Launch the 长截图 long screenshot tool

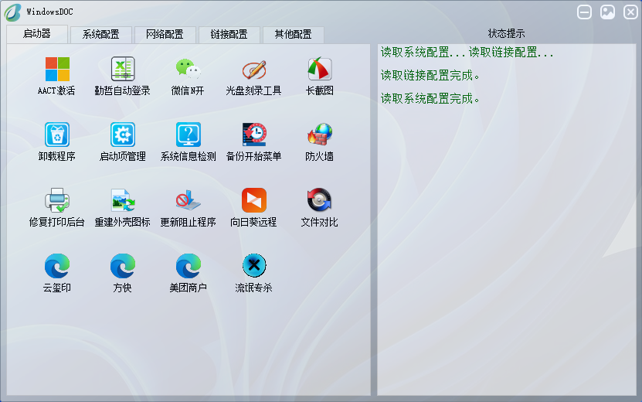pyautogui.click(x=319, y=70)
